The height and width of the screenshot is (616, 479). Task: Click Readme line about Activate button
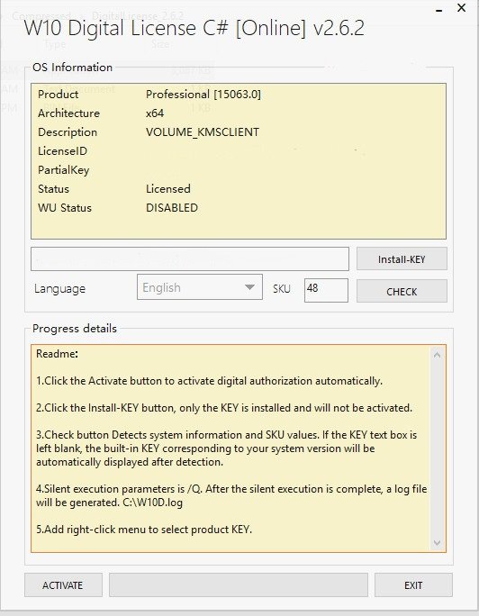(x=209, y=381)
